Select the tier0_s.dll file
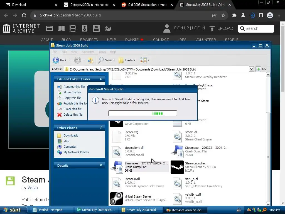This screenshot has height=214, width=285. (197, 183)
